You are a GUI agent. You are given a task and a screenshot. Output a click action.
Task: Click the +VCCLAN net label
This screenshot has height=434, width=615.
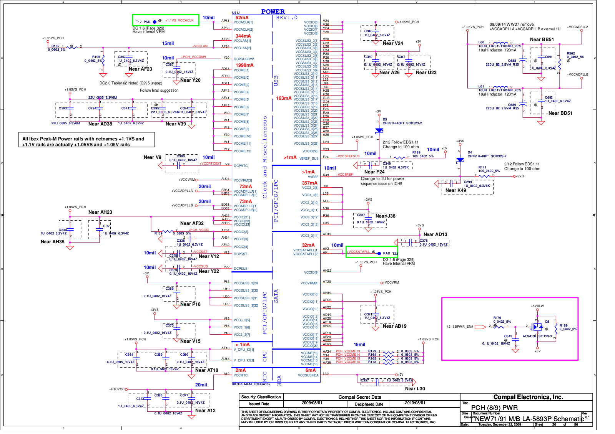coord(199,46)
